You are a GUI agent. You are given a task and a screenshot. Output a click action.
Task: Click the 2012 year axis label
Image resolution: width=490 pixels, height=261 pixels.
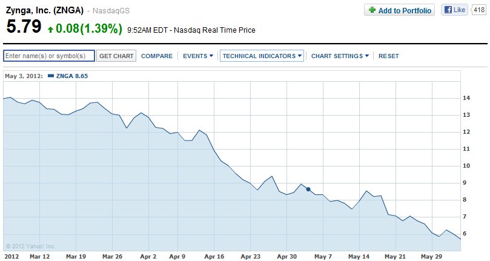tap(12, 256)
